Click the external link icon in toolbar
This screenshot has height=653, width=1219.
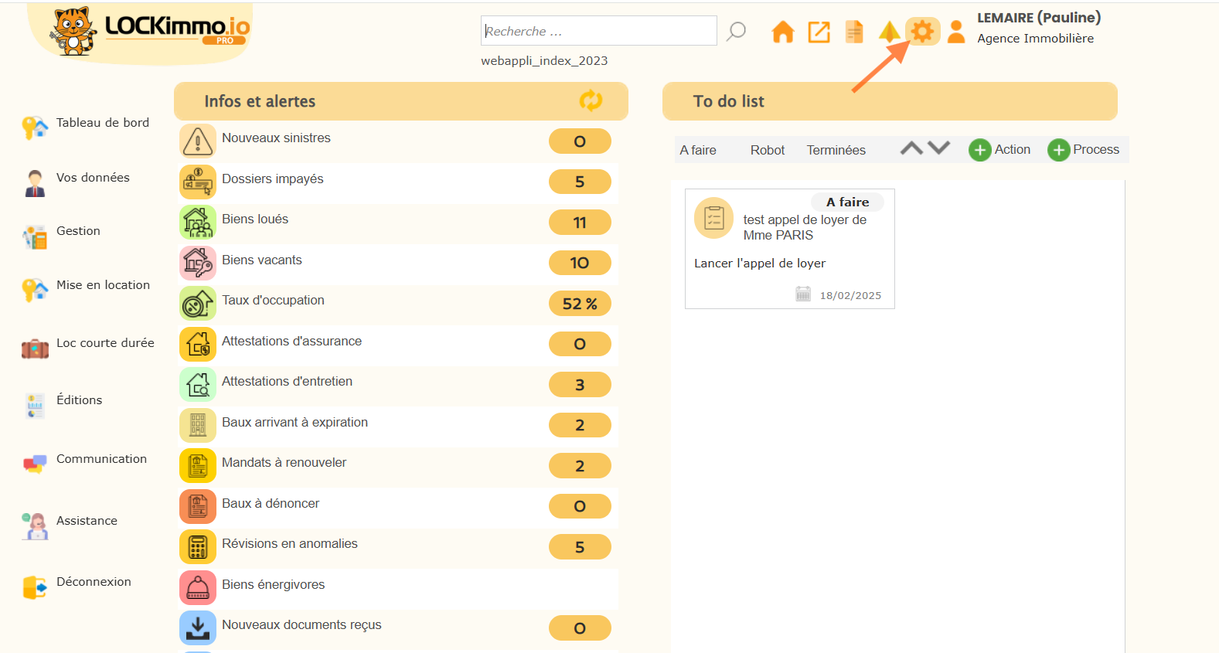819,32
